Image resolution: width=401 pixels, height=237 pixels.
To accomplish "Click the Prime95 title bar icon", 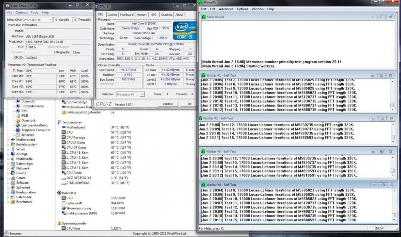I will [x=201, y=2].
